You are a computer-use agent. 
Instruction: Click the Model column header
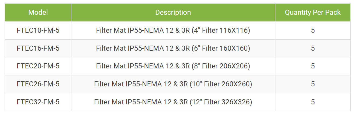click(38, 12)
